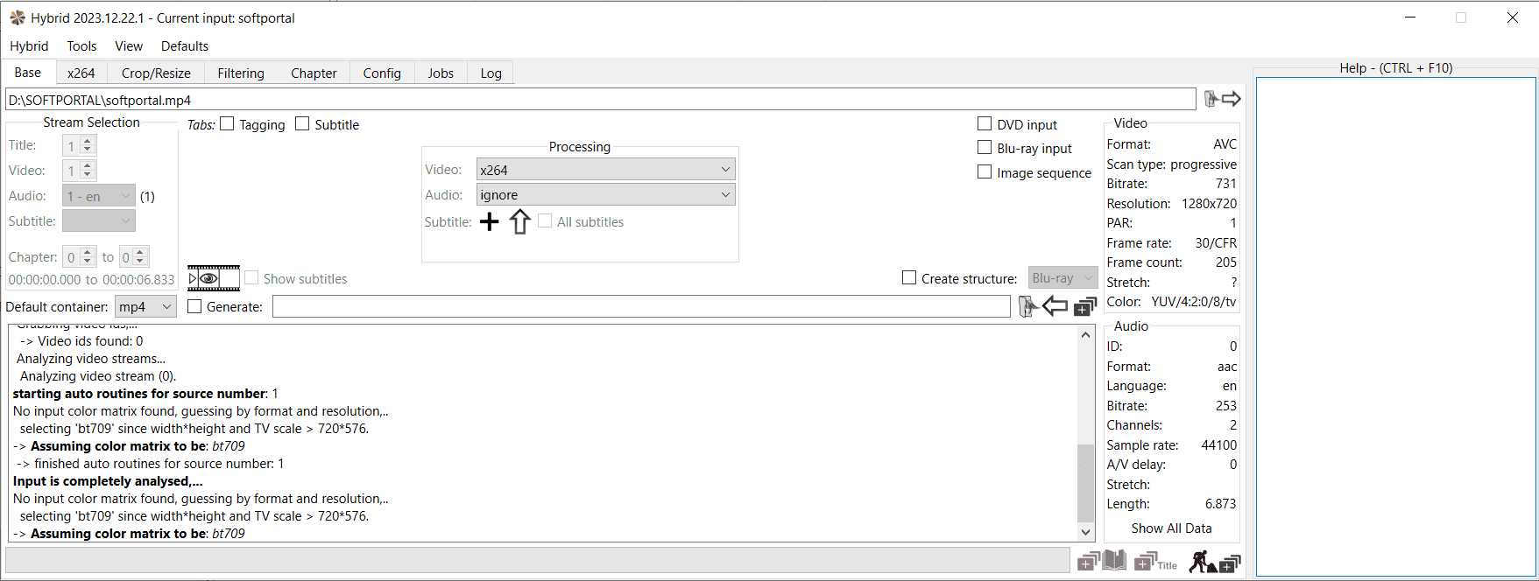The width and height of the screenshot is (1539, 581).
Task: Open the Default container mp4 dropdown
Action: (145, 306)
